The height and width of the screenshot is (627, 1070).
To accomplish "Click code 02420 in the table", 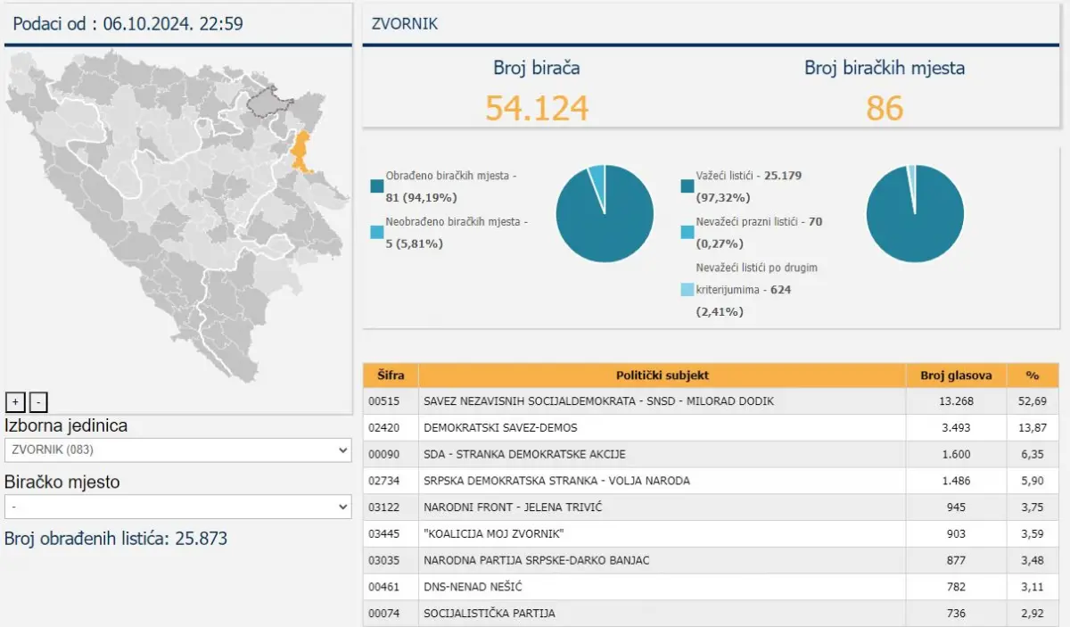I will 383,428.
